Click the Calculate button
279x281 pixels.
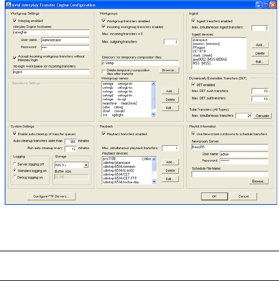[263, 116]
